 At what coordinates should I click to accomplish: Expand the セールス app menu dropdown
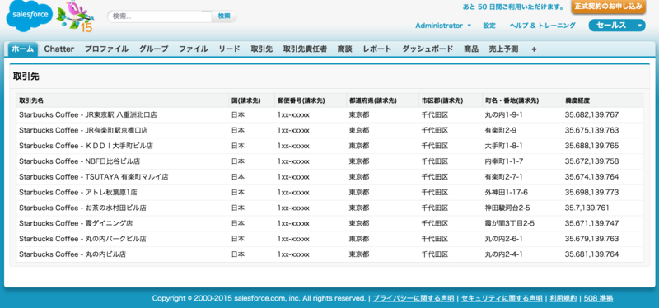tap(616, 26)
